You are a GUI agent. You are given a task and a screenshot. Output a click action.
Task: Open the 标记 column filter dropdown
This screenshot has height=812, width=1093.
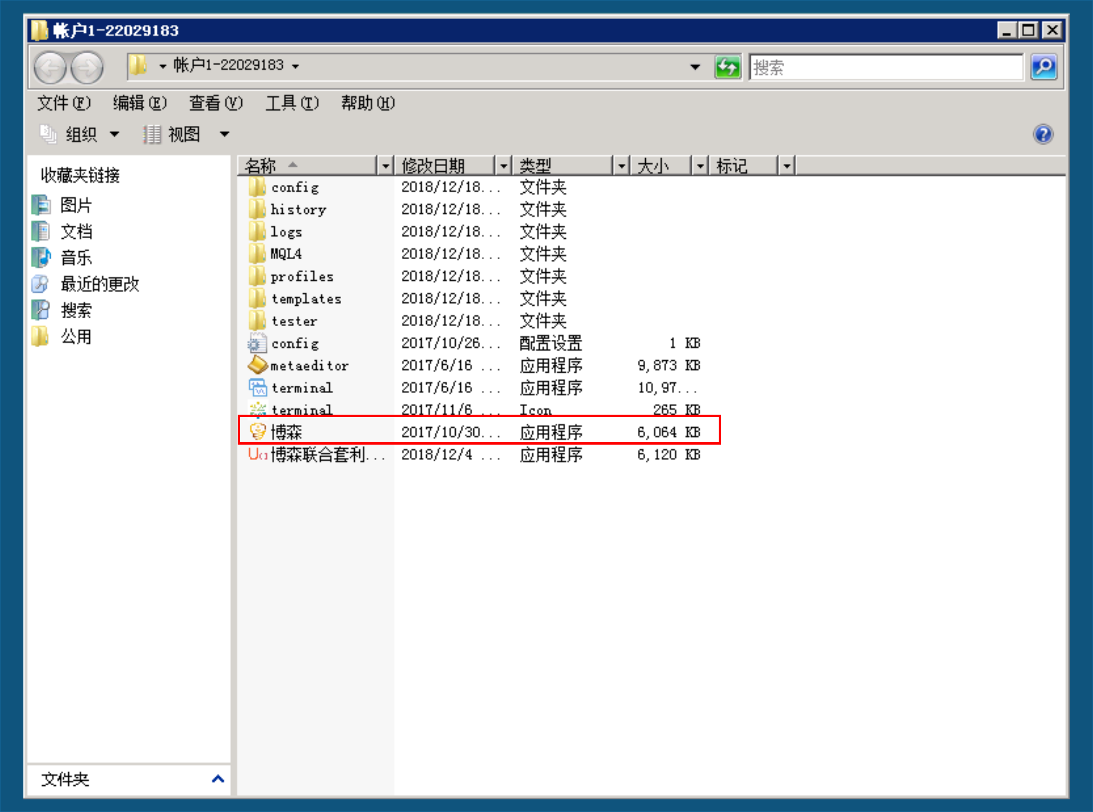point(787,166)
